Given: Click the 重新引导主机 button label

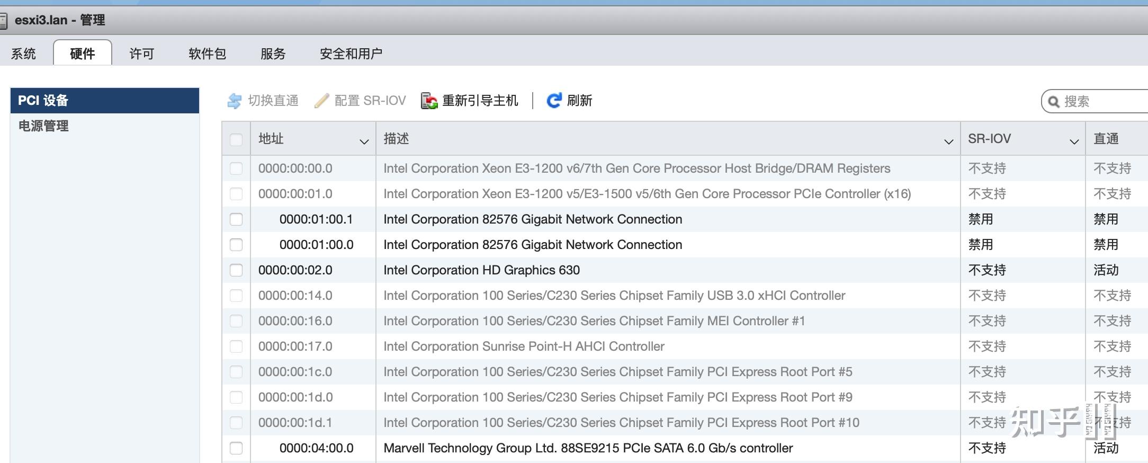Looking at the screenshot, I should [480, 101].
